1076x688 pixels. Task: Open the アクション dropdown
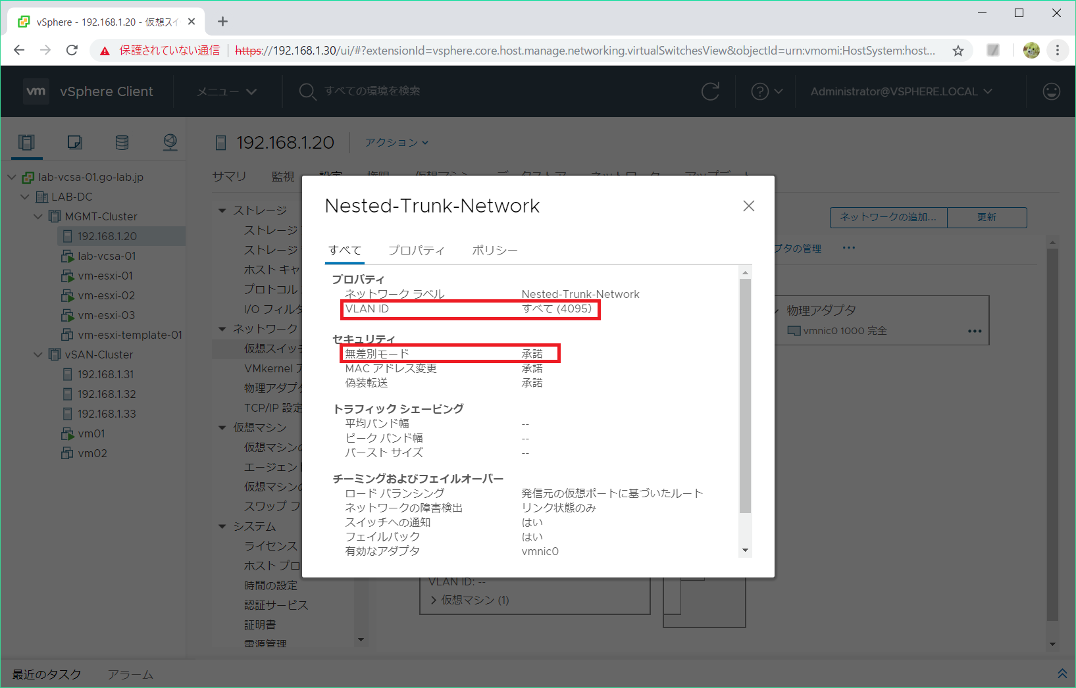point(397,142)
